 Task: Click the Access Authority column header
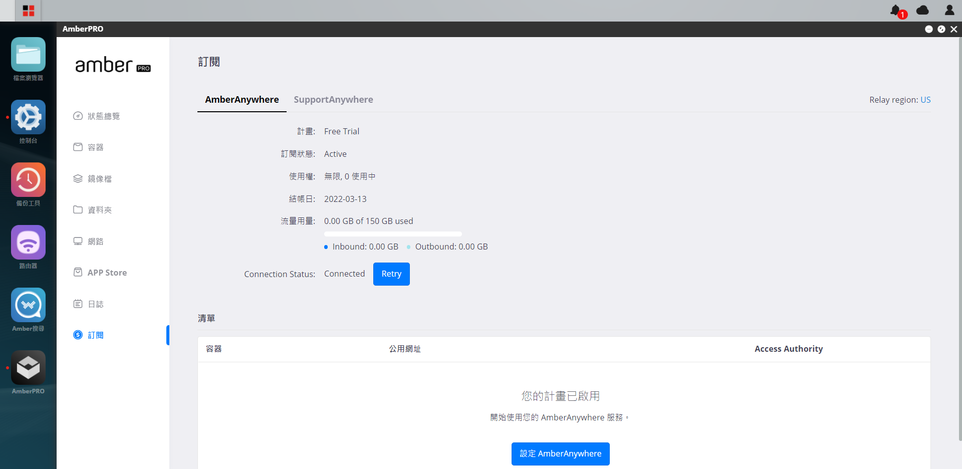point(789,349)
